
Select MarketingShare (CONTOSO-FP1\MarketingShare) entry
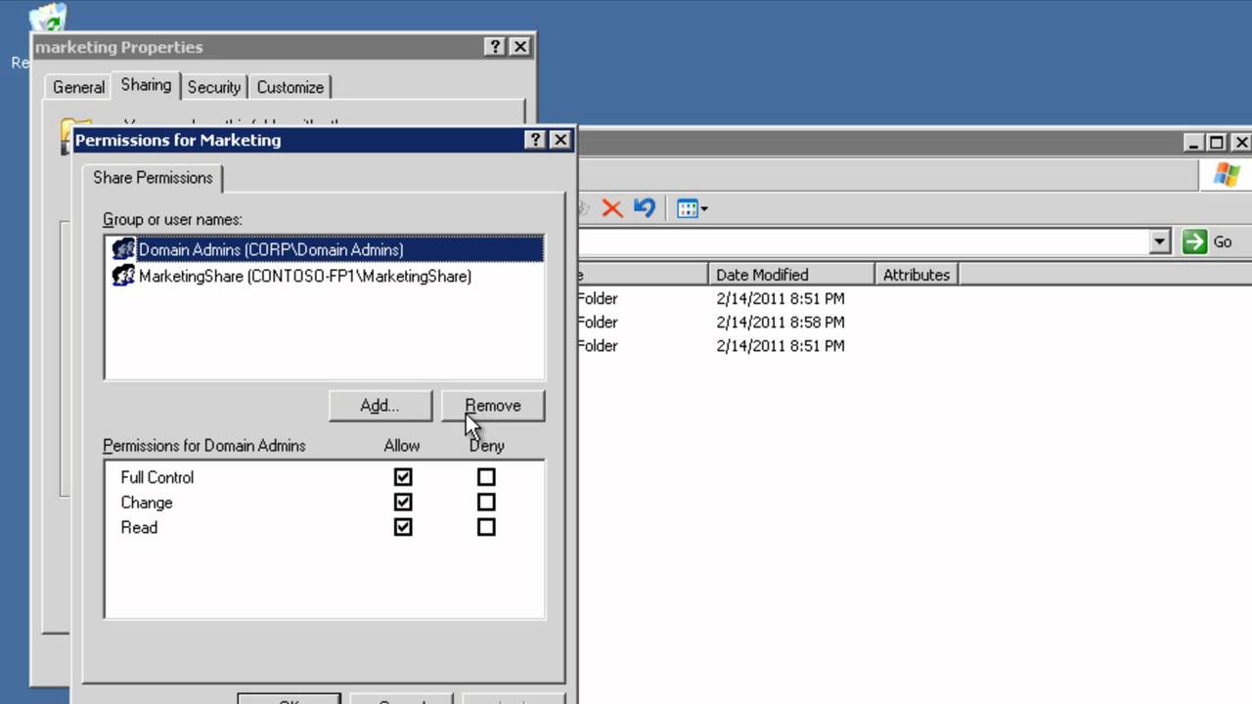tap(325, 276)
